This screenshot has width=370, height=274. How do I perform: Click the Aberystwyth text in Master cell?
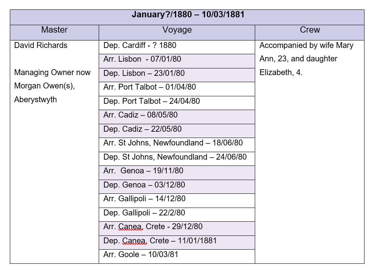point(35,99)
